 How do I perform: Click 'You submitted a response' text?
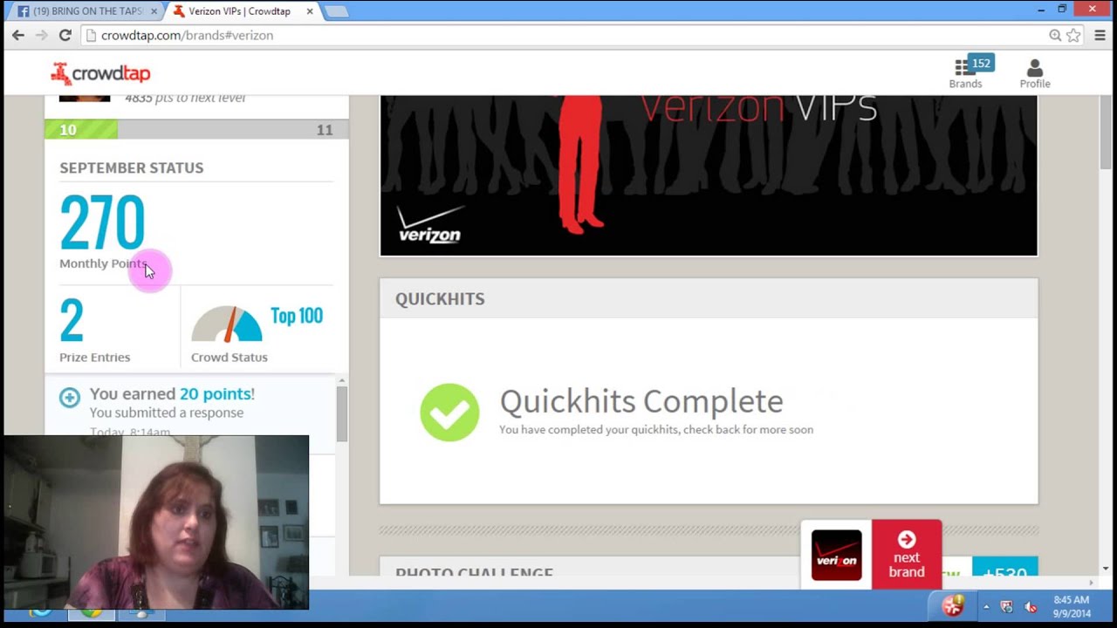click(x=167, y=413)
